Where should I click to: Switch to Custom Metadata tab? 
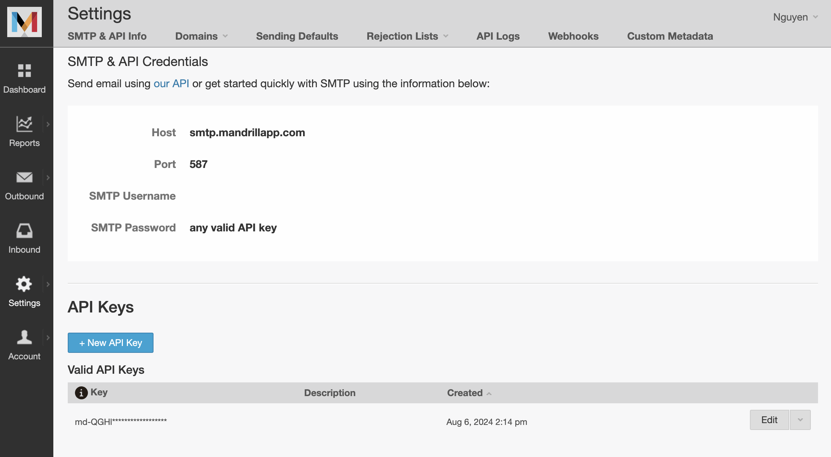pos(670,36)
